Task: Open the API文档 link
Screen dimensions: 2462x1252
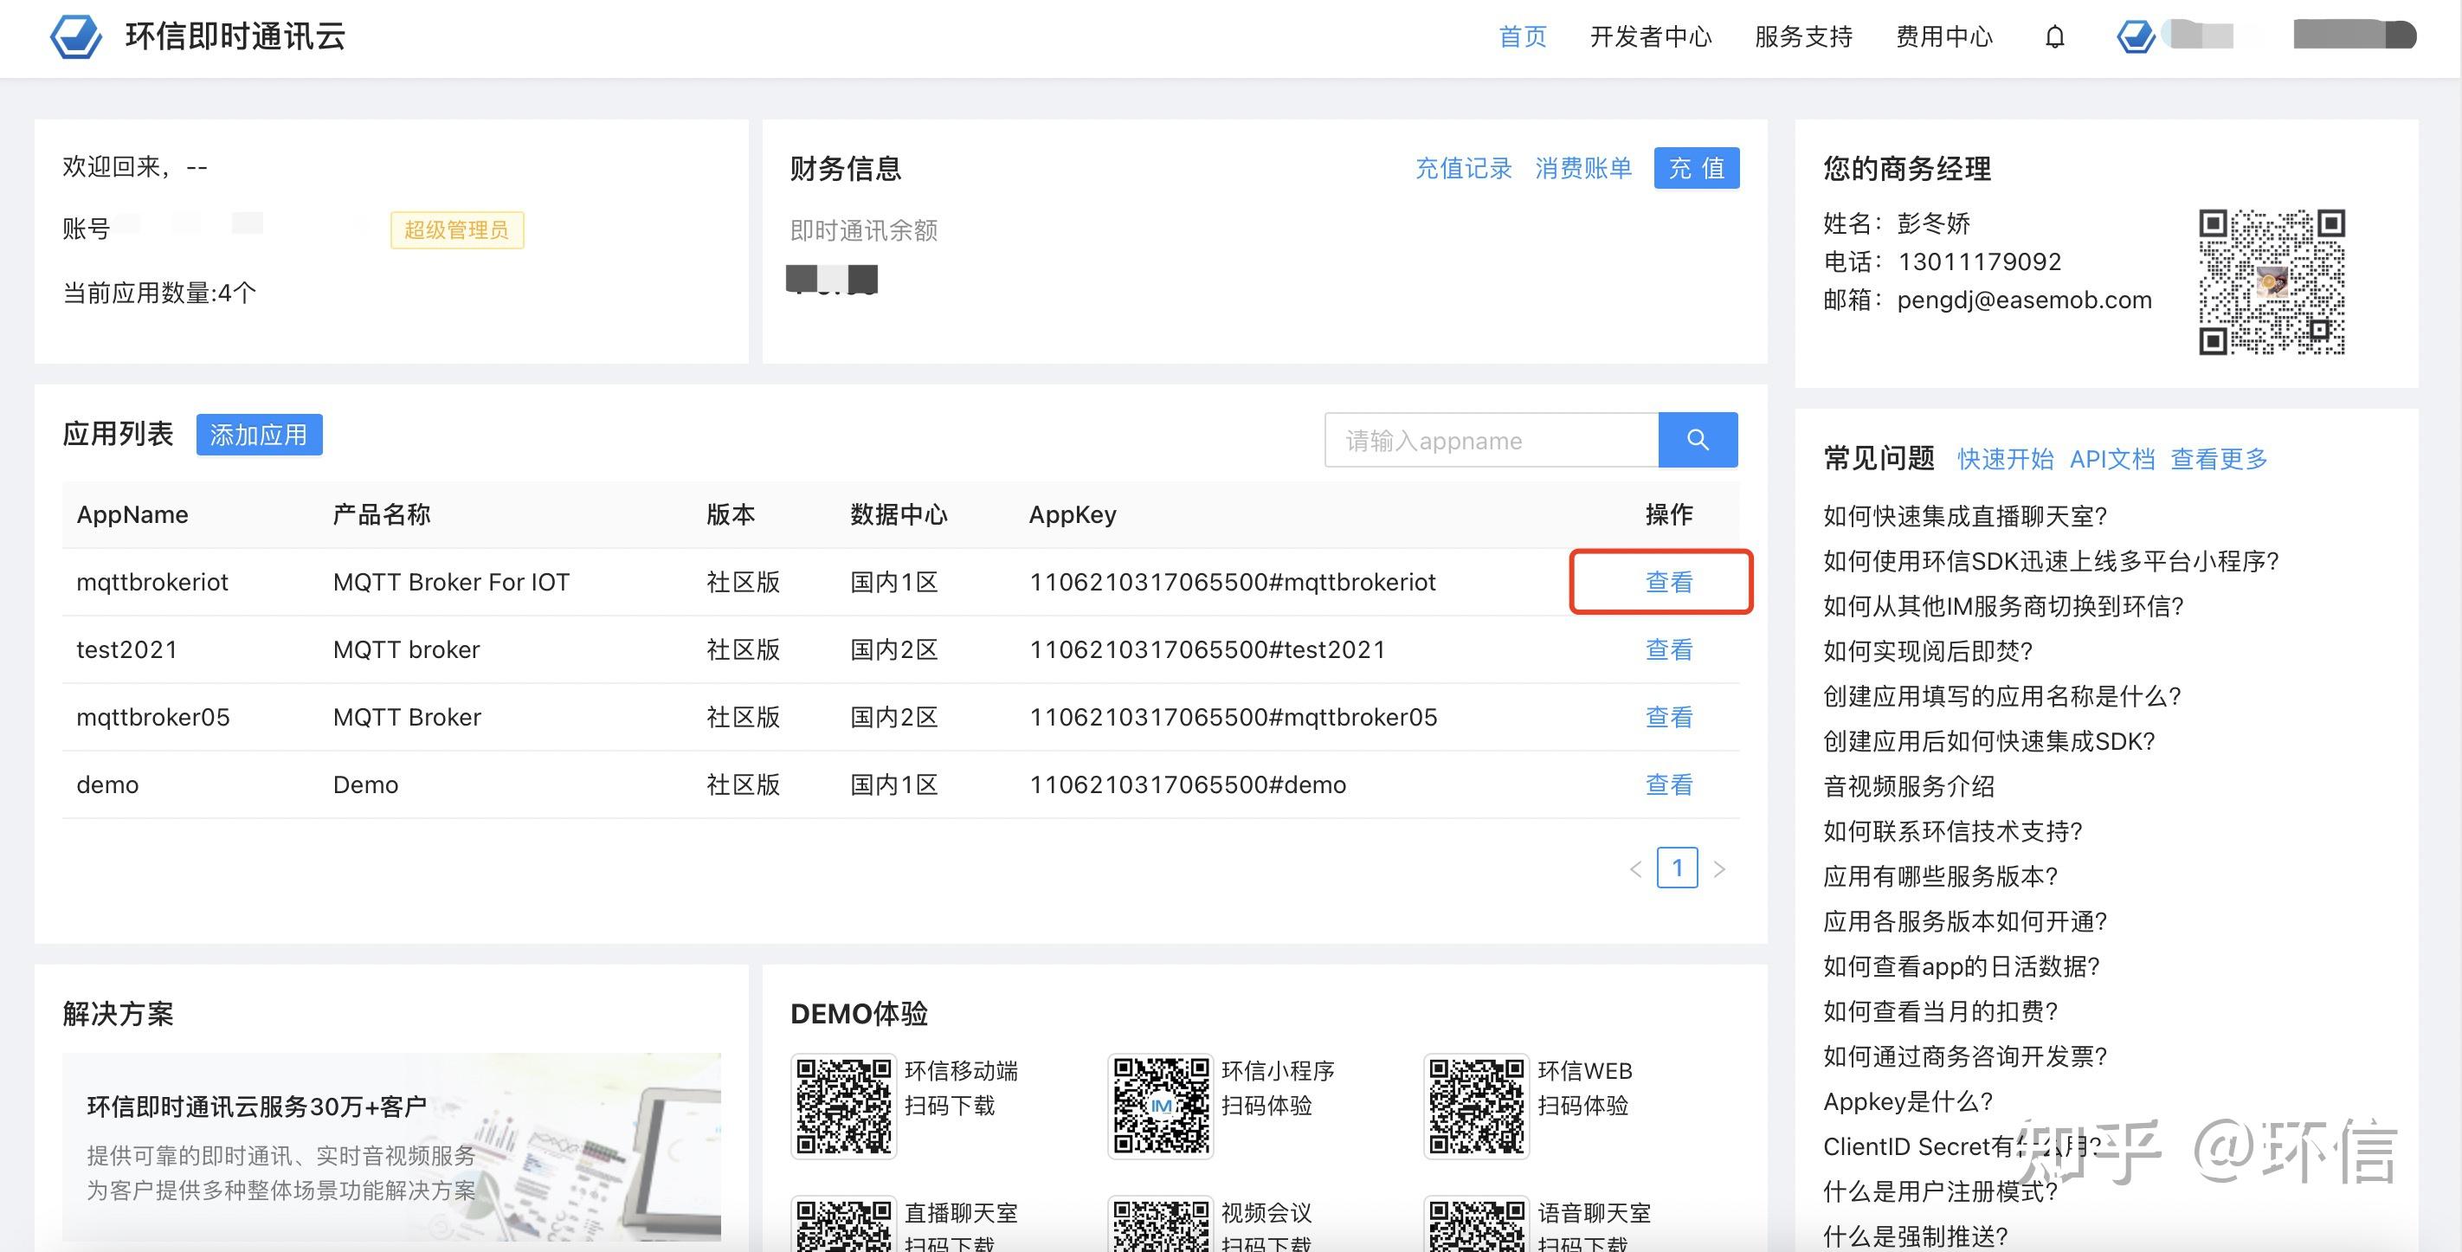Action: coord(2111,459)
